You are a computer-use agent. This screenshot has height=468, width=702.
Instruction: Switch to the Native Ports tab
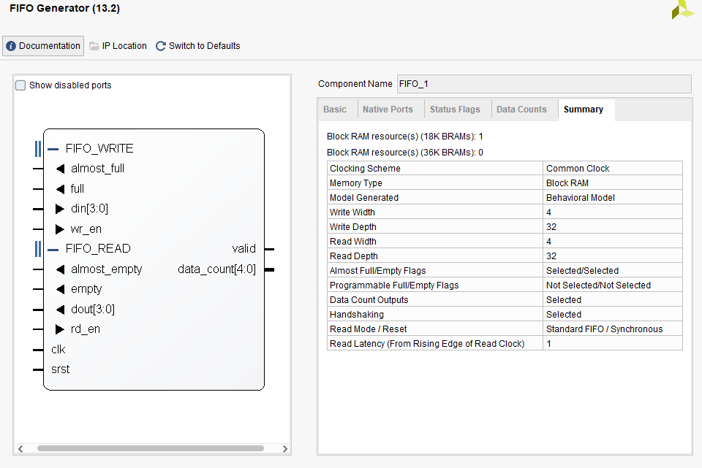[x=388, y=110]
